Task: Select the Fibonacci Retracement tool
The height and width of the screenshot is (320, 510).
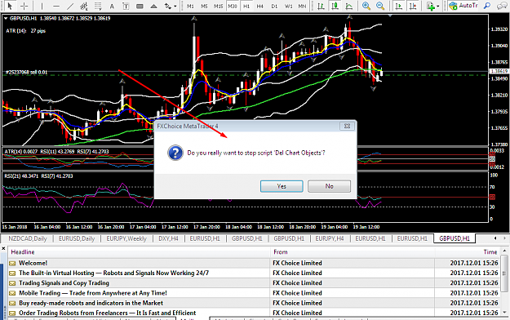Action: [x=98, y=6]
